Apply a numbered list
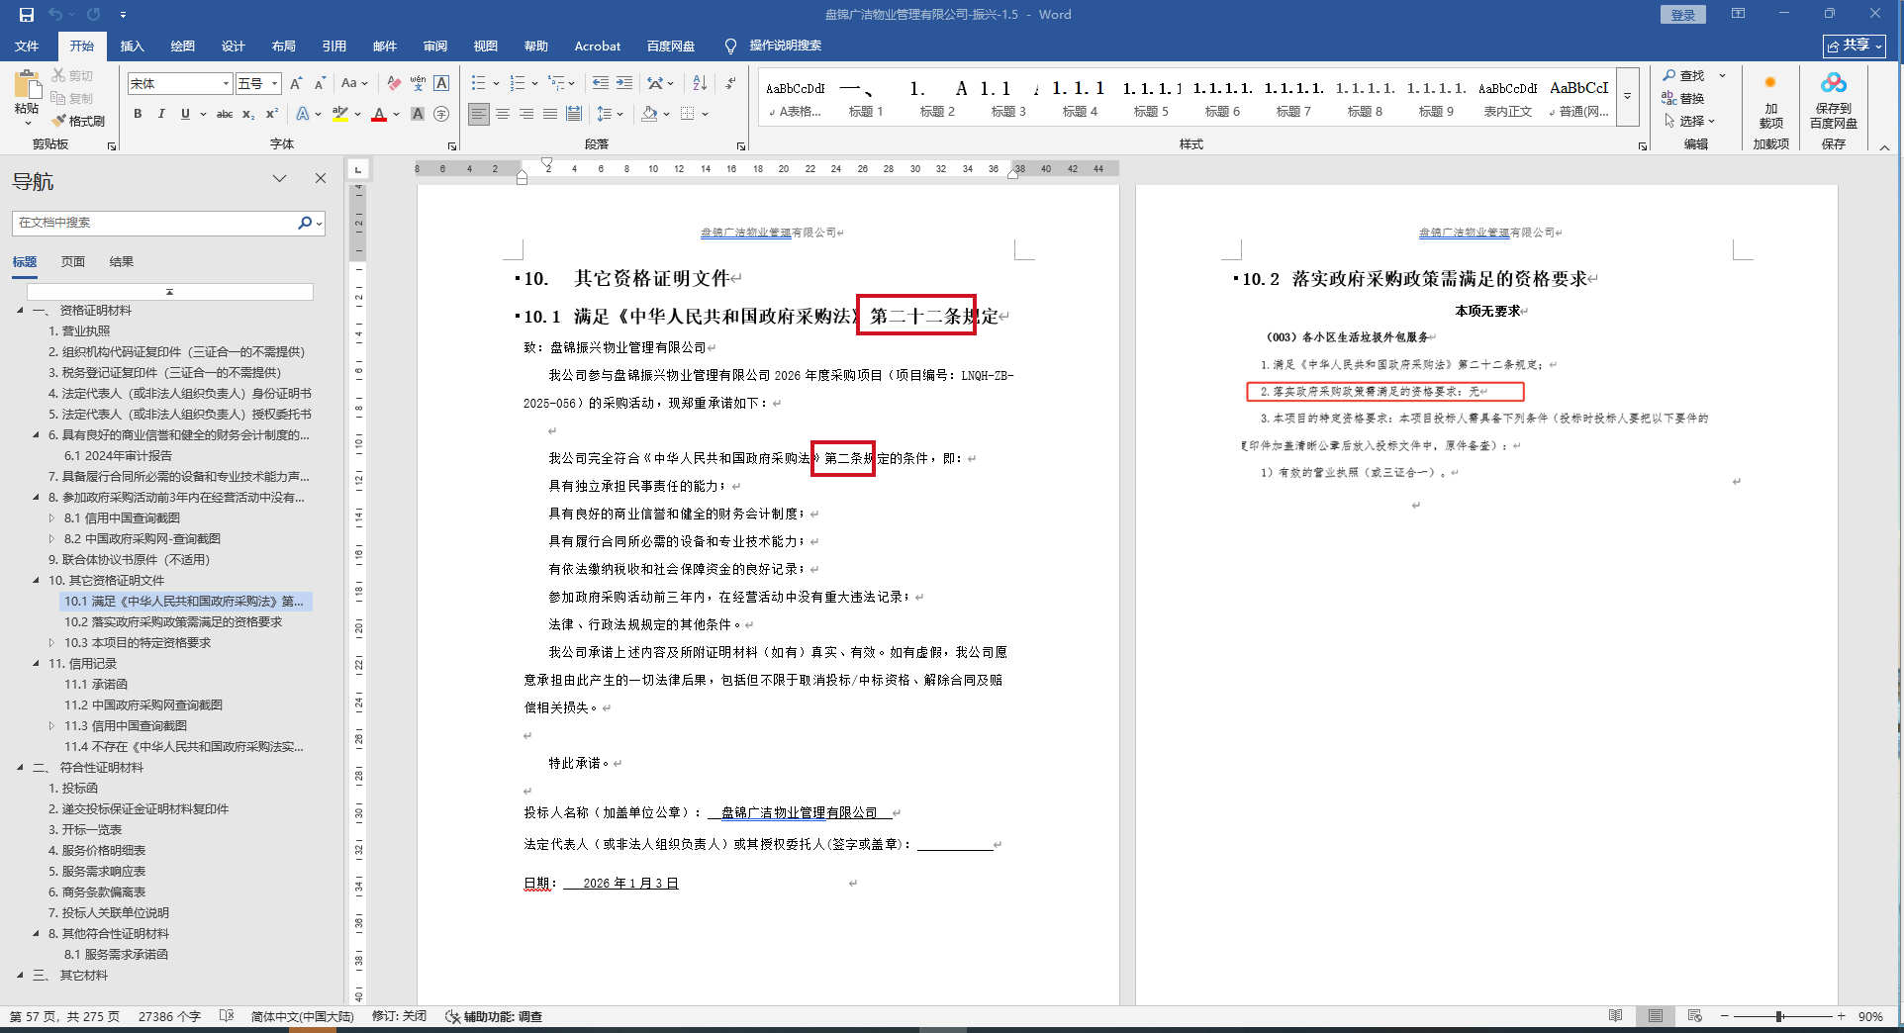The height and width of the screenshot is (1033, 1904). pyautogui.click(x=518, y=84)
